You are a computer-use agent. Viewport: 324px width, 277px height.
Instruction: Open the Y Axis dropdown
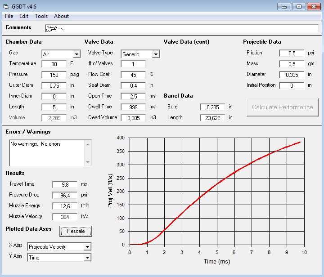click(87, 258)
